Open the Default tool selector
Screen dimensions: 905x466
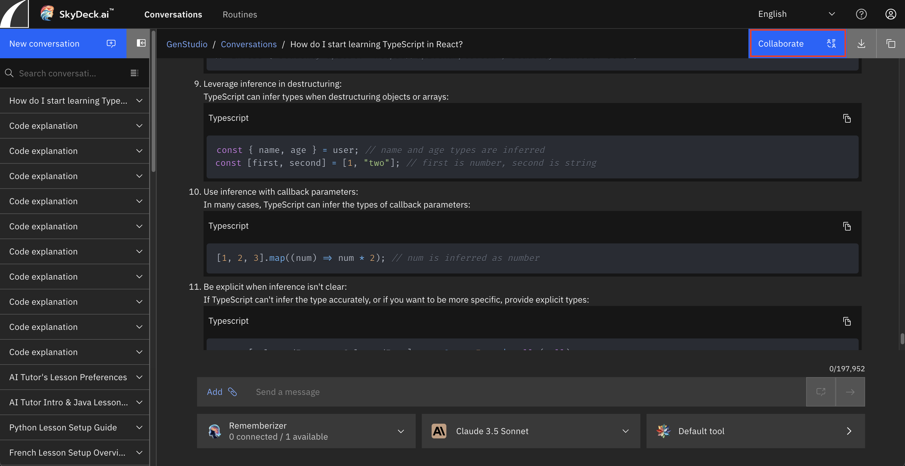755,431
